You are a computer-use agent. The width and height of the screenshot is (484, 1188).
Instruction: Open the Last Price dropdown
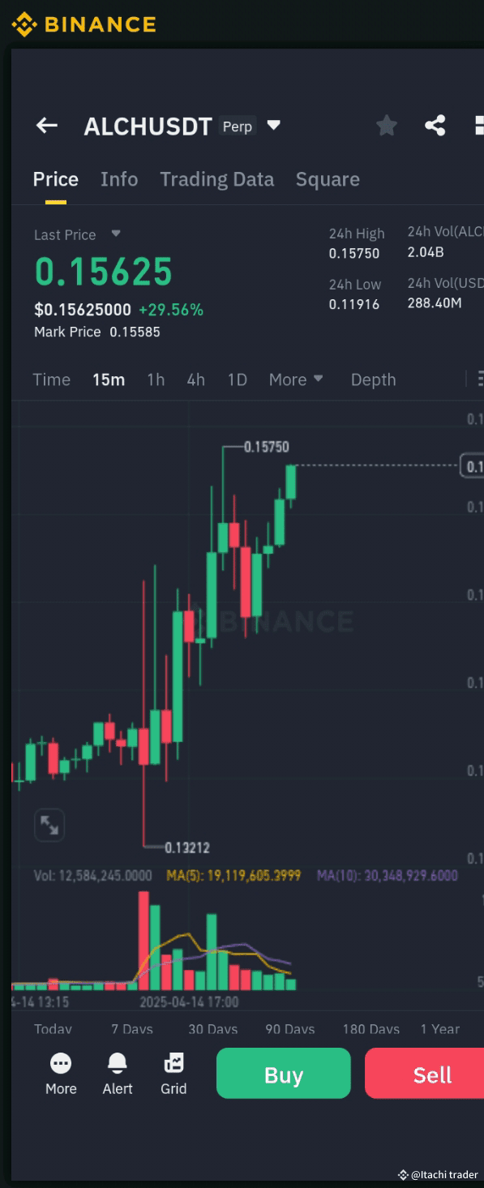118,234
